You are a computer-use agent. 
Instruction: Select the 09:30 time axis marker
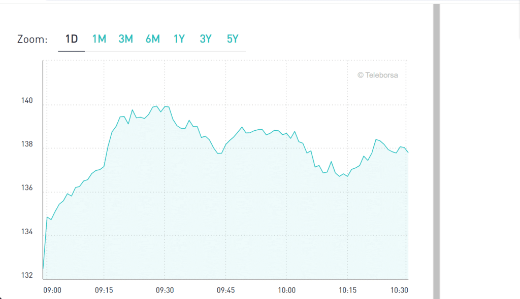165,290
